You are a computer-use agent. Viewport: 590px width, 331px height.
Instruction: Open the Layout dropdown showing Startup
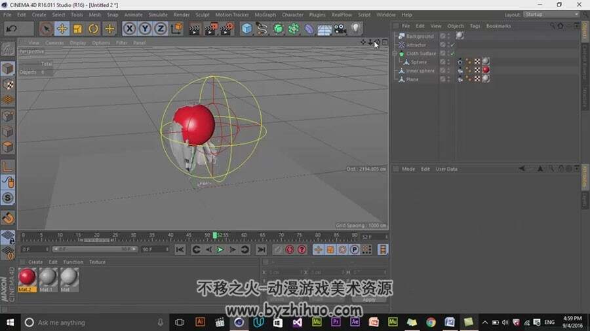(x=551, y=14)
